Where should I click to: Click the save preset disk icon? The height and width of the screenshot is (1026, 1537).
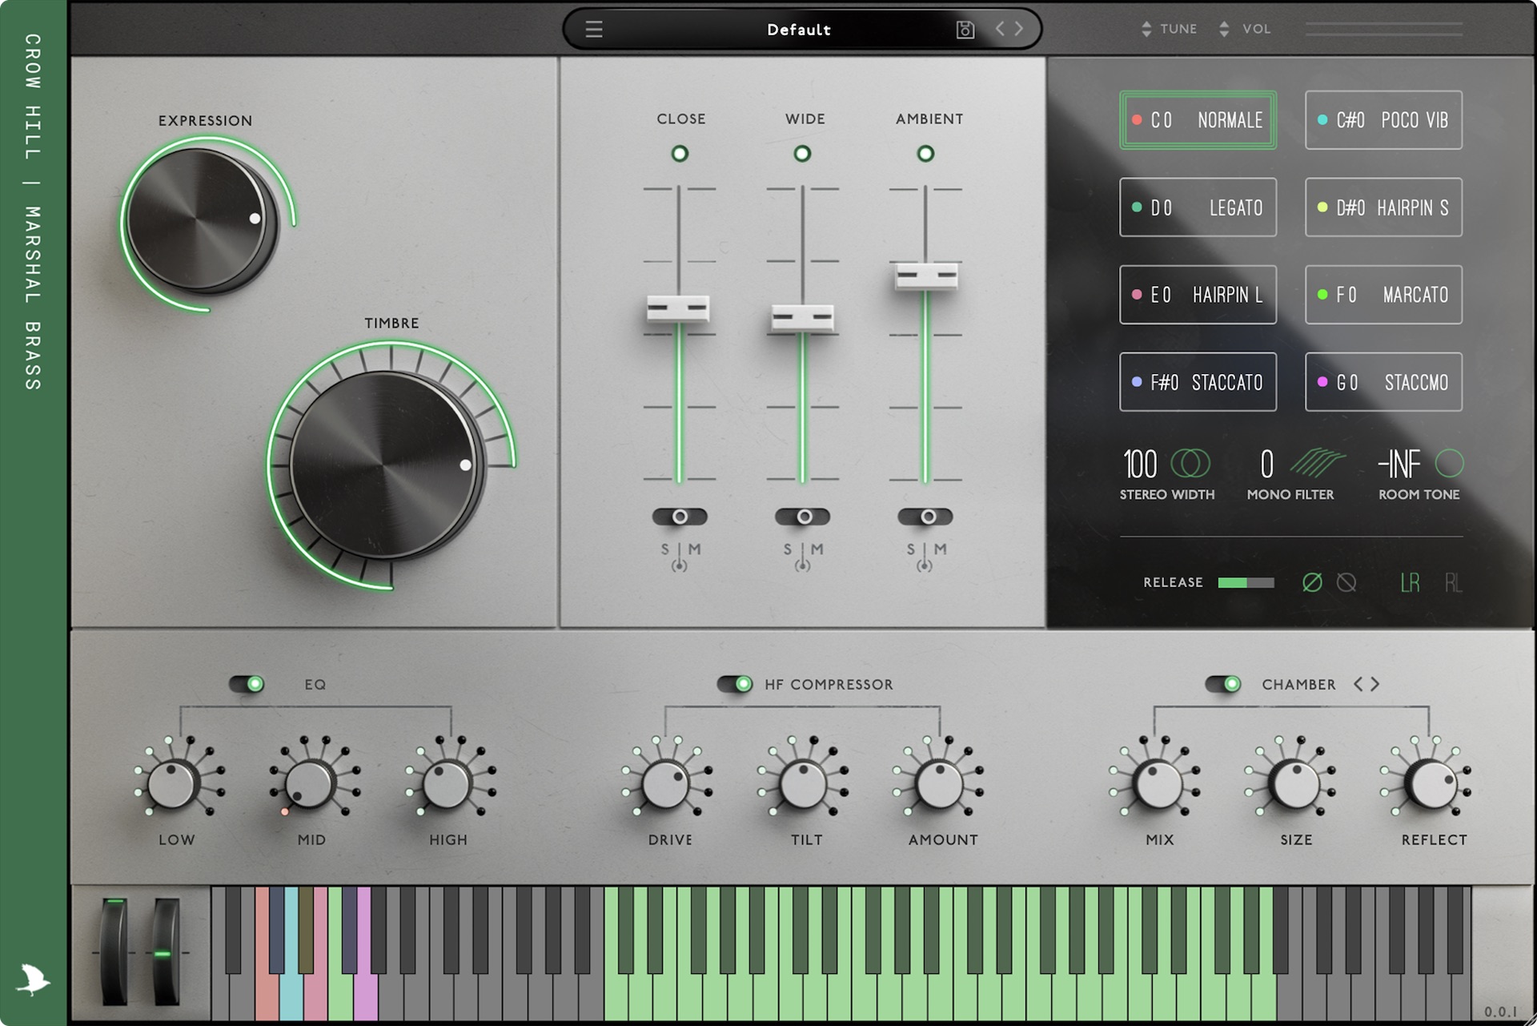965,30
